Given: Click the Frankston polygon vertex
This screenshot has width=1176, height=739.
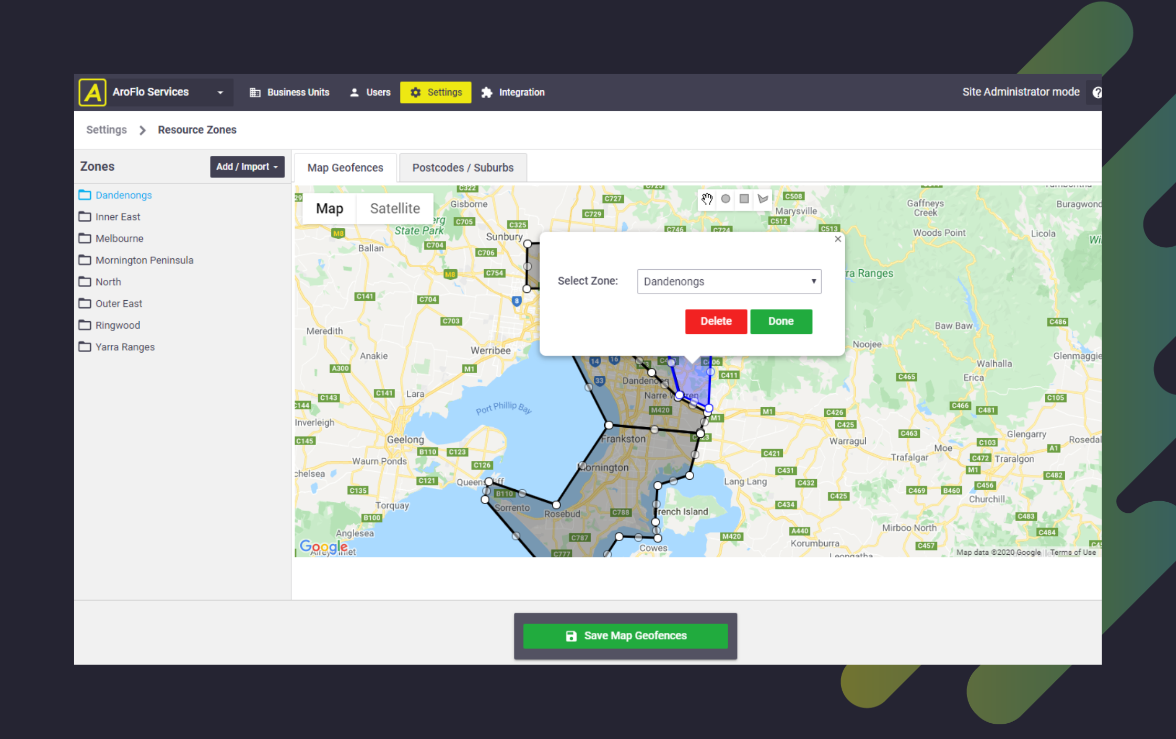Looking at the screenshot, I should [x=608, y=425].
